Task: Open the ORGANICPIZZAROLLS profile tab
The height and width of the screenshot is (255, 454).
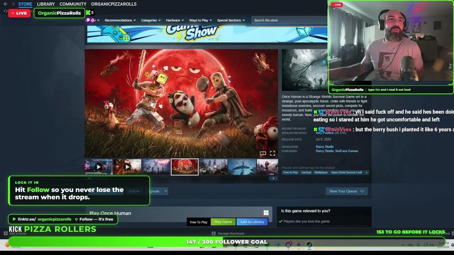Action: [114, 4]
